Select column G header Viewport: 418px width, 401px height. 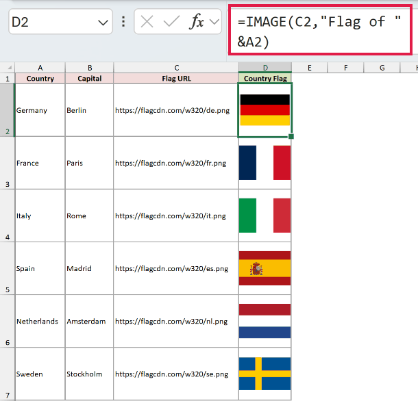(382, 68)
